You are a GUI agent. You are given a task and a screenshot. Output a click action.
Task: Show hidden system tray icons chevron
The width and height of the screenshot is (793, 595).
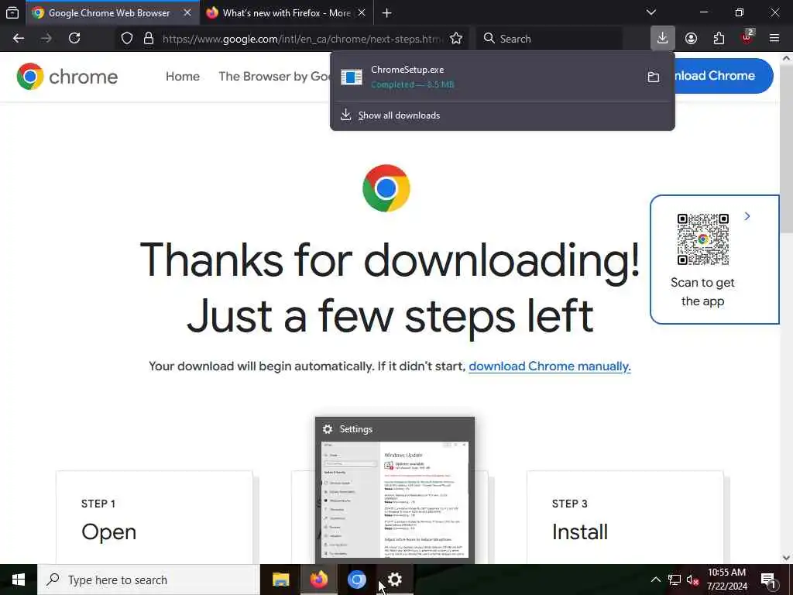[655, 580]
